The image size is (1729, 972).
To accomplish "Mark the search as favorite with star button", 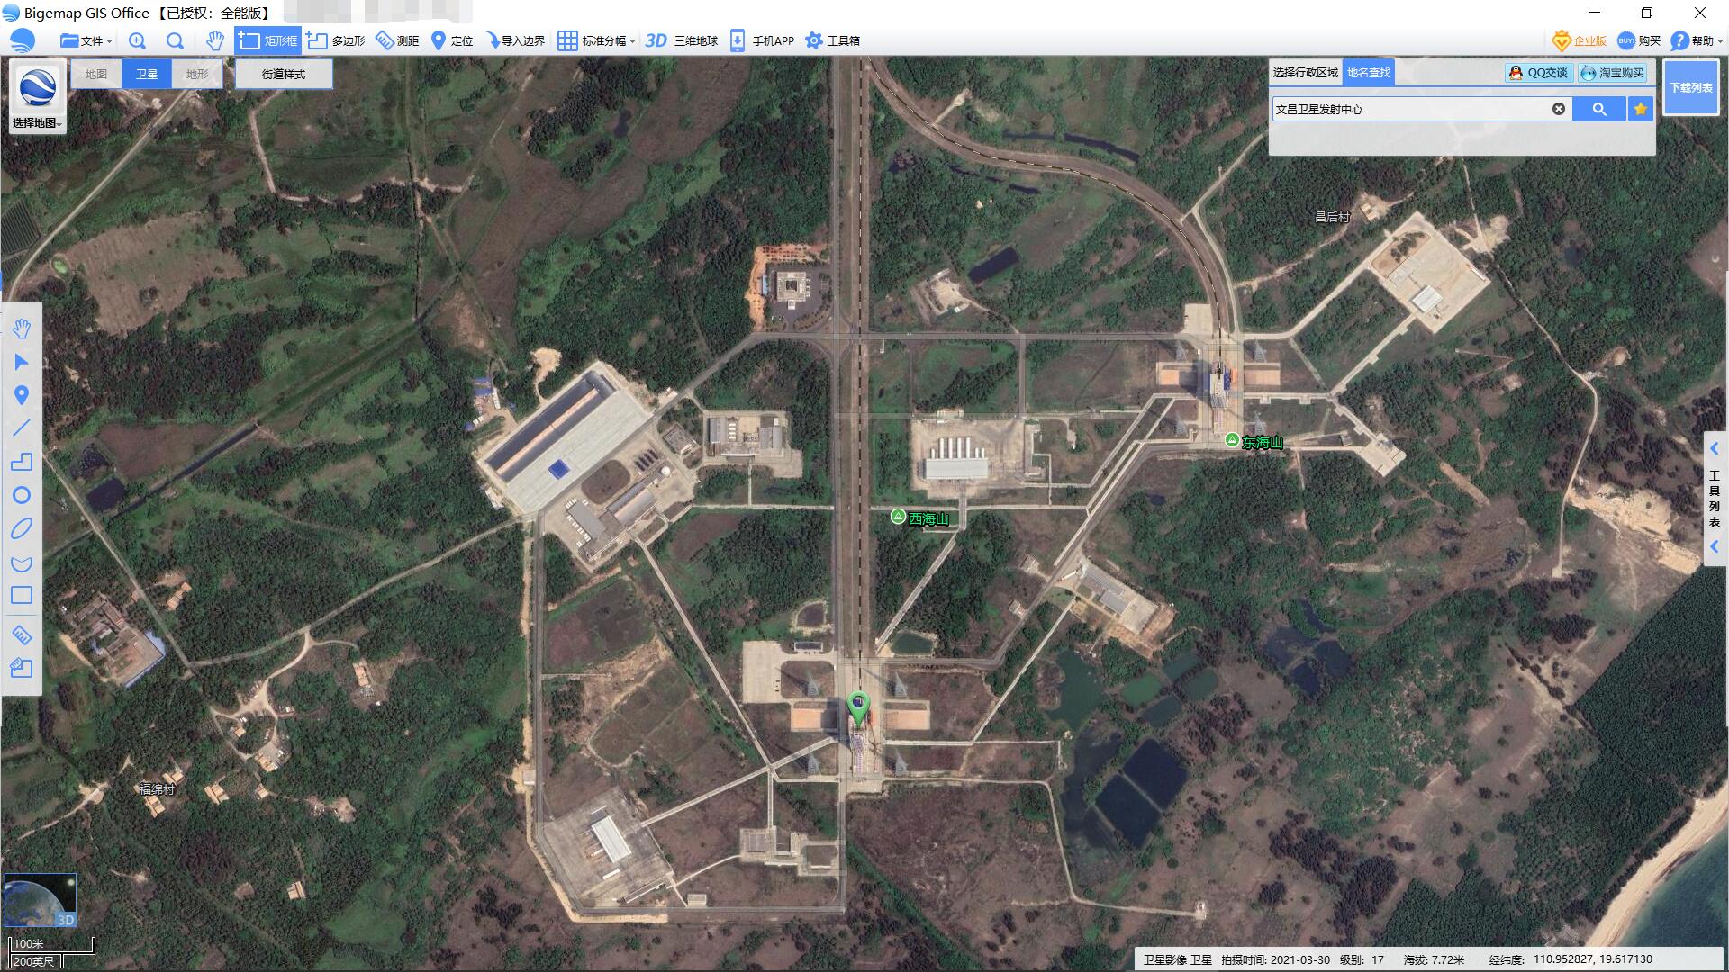I will (1640, 109).
